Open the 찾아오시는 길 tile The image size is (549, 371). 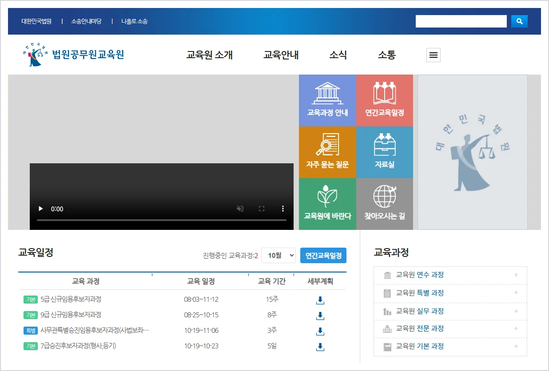coord(385,204)
